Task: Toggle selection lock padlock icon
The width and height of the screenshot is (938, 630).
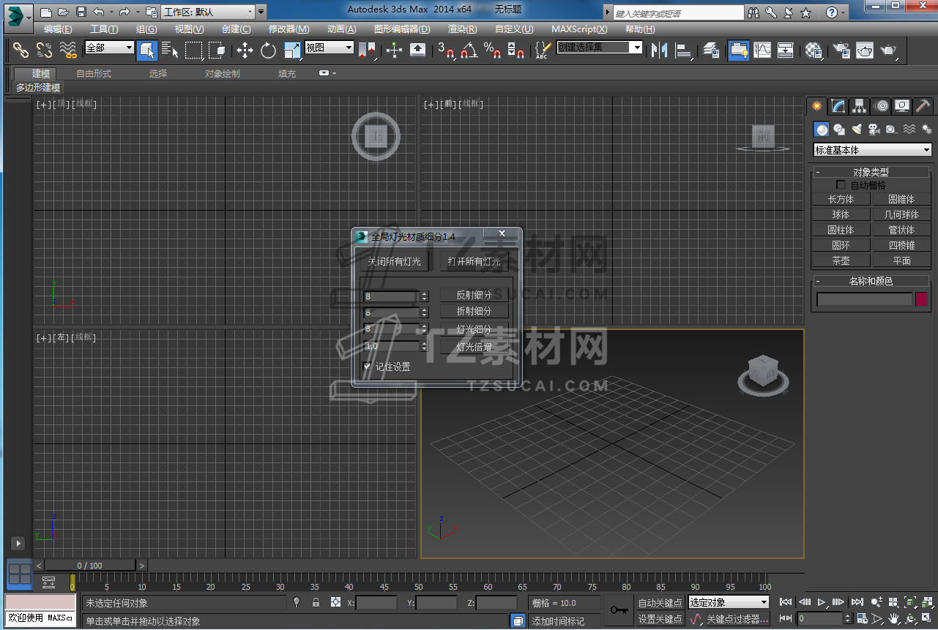Action: point(316,602)
